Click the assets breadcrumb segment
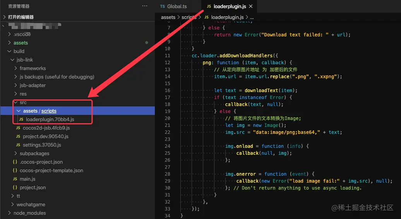 click(168, 17)
